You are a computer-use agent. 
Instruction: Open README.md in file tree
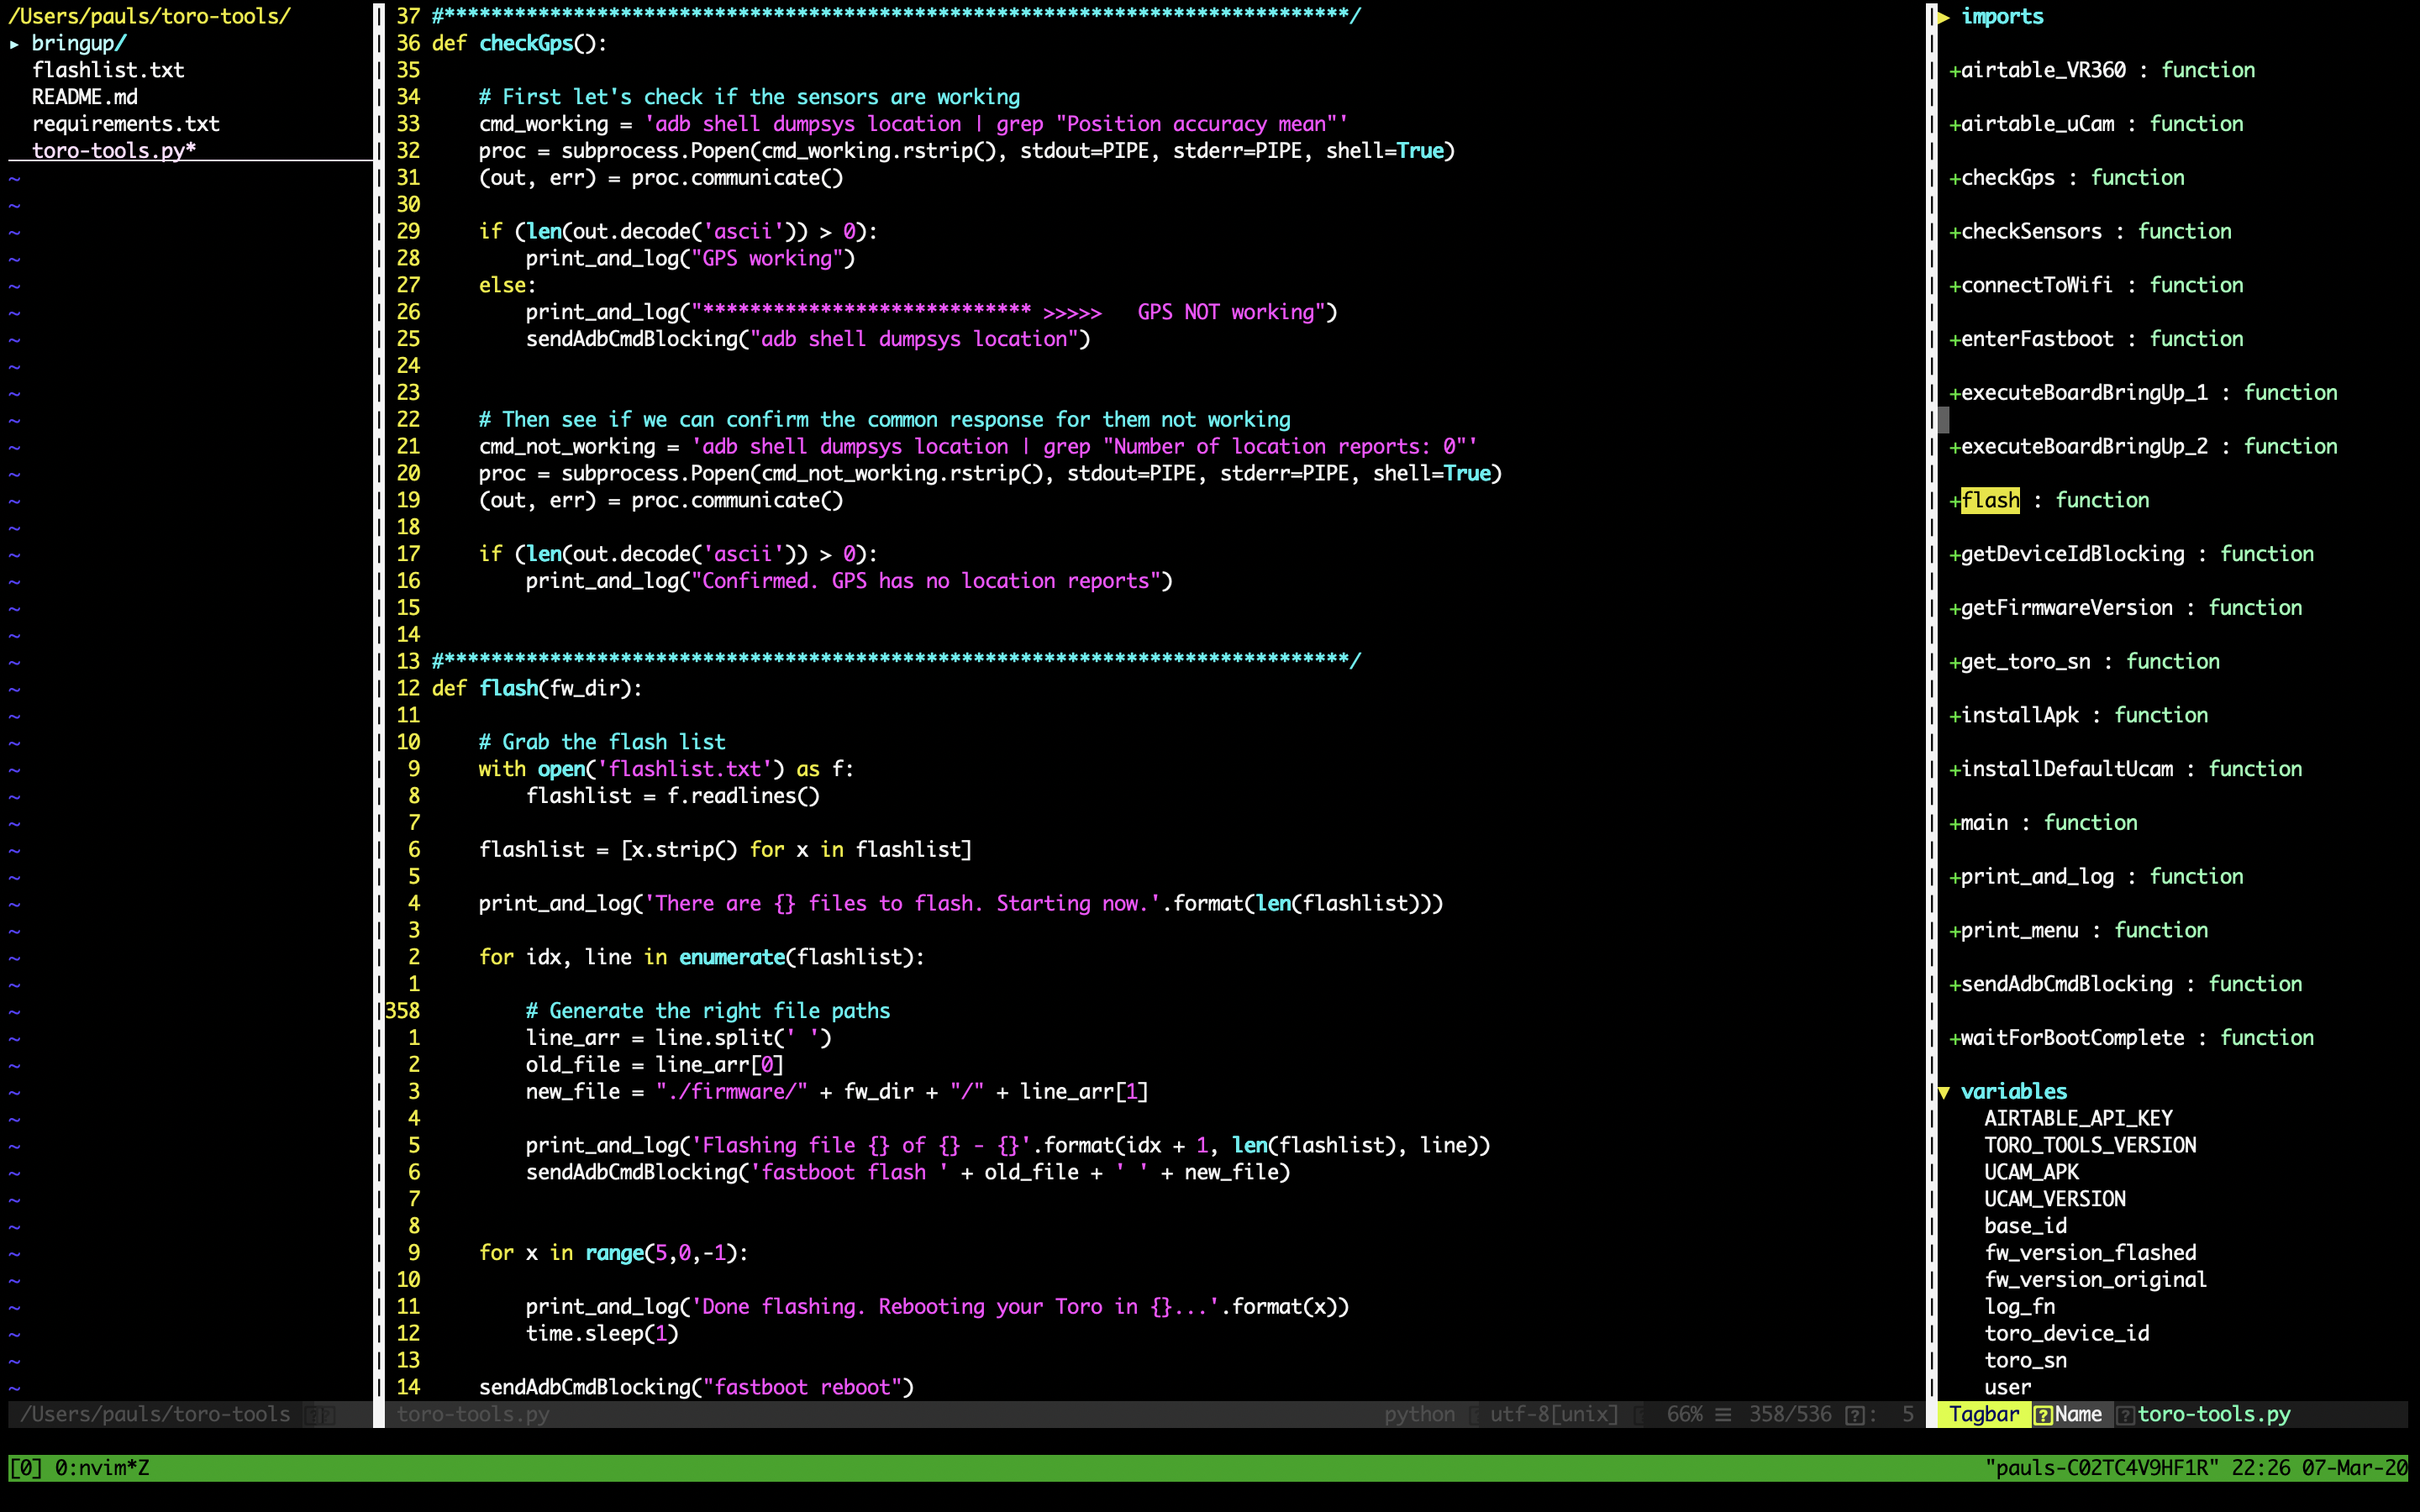coord(85,97)
